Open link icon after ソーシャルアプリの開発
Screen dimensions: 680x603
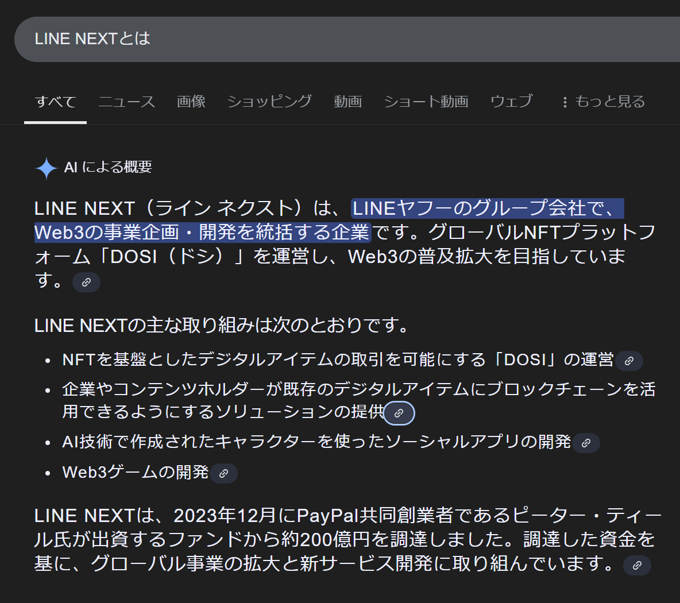click(586, 443)
